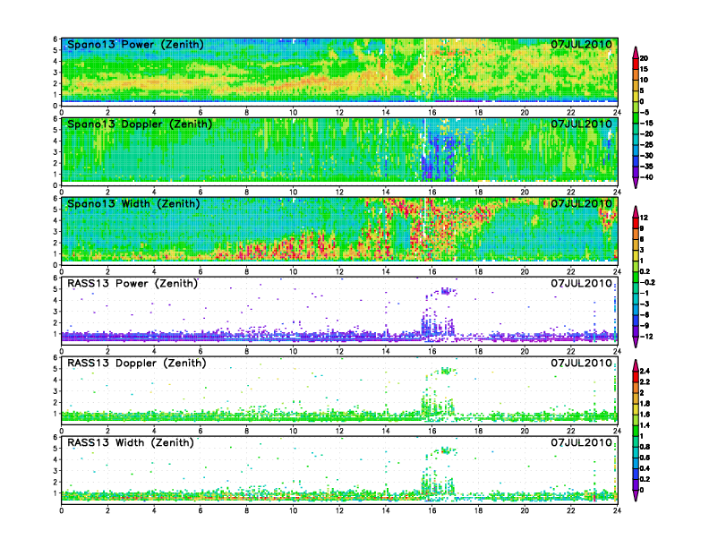Viewport: 709px width, 548px height.
Task: Click the '-30' colorbar label
Action: point(646,156)
